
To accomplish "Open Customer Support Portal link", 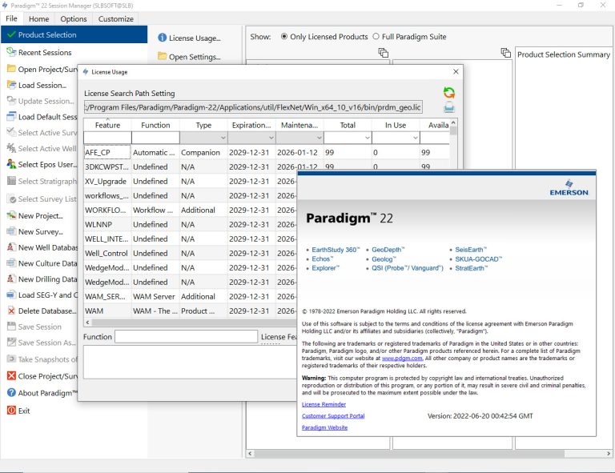I will pos(333,416).
